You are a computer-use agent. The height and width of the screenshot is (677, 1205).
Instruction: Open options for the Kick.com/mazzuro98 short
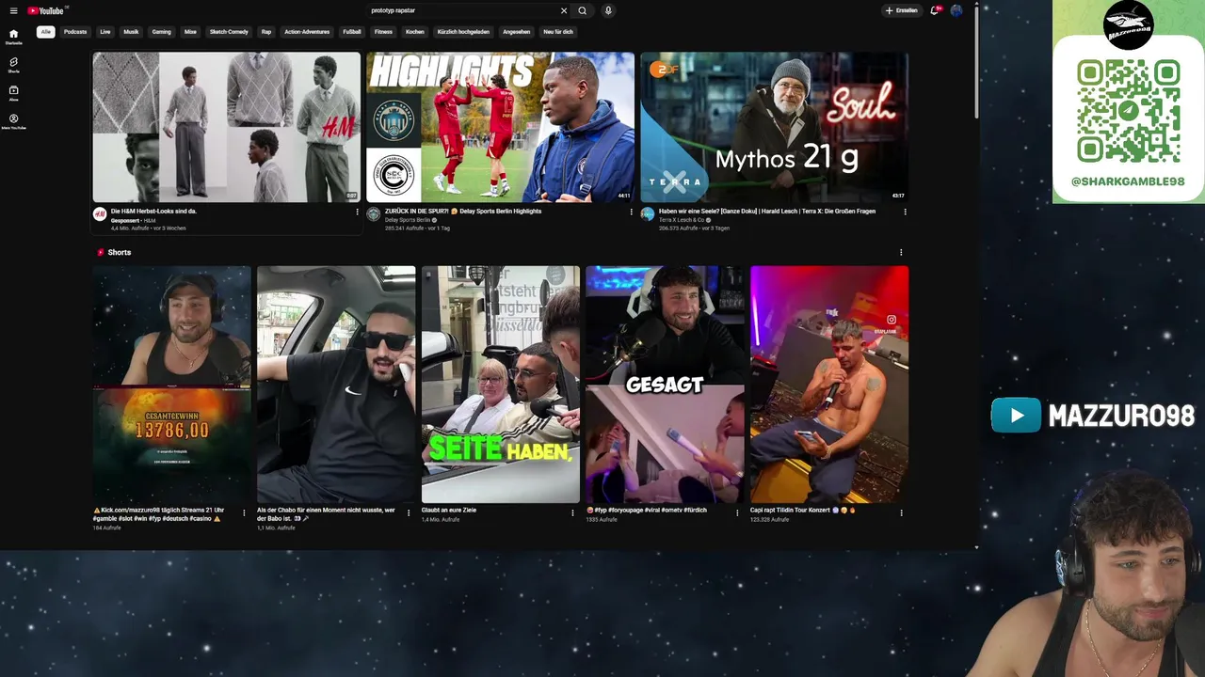click(x=244, y=512)
